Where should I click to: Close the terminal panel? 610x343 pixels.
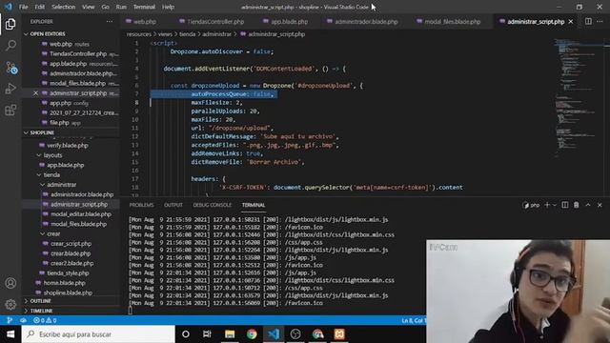[600, 205]
